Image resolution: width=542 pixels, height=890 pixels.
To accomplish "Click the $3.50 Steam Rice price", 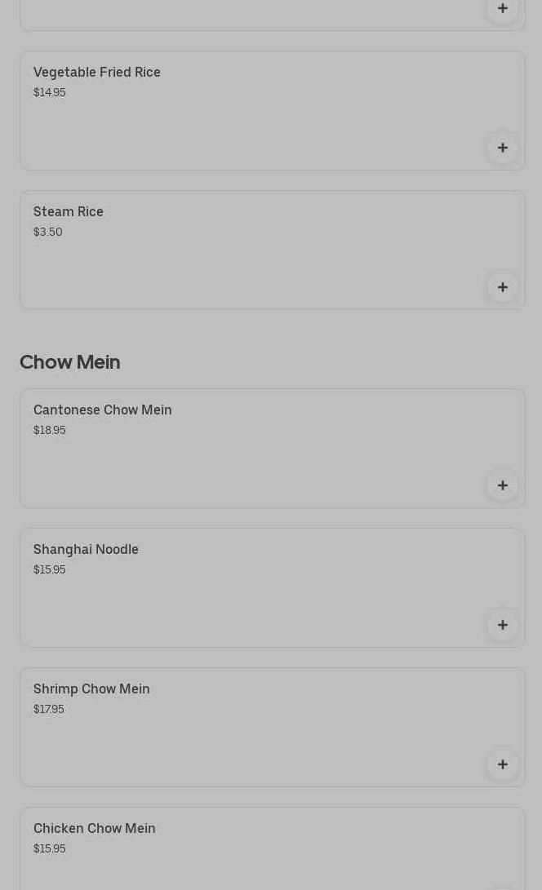I will click(48, 232).
